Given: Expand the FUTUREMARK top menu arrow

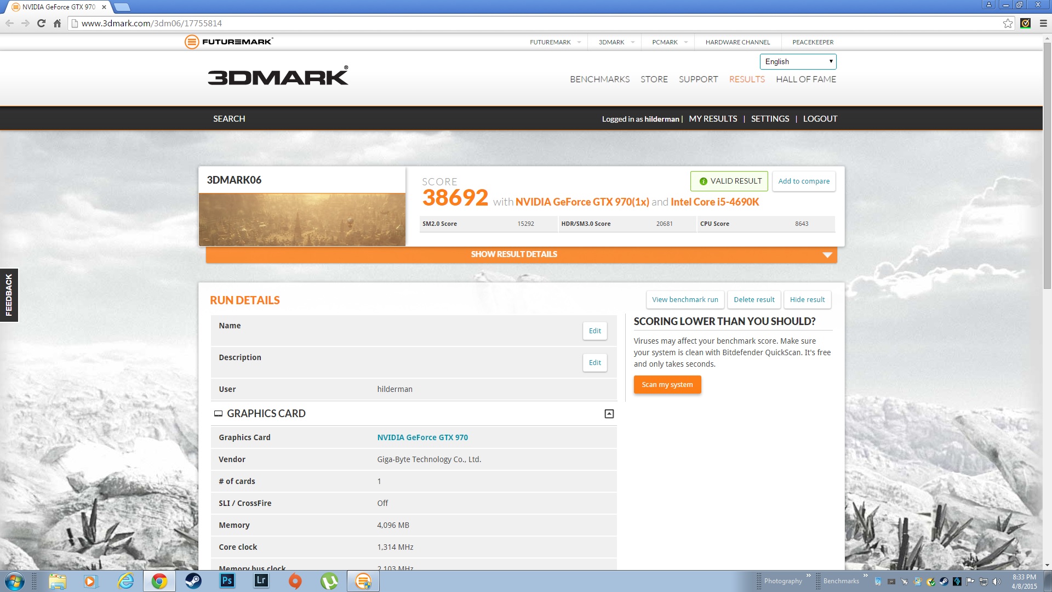Looking at the screenshot, I should pos(579,42).
